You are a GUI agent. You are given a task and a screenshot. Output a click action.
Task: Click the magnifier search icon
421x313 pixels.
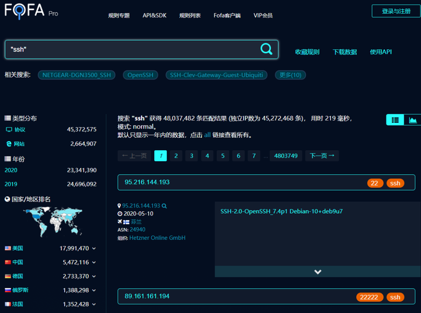267,49
